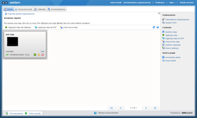Open test-vApp via Apri link
Viewport: 197px width, 118px height.
coord(42,52)
